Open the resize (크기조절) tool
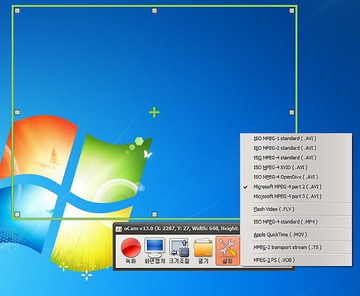This screenshot has height=296, width=360. tap(179, 251)
